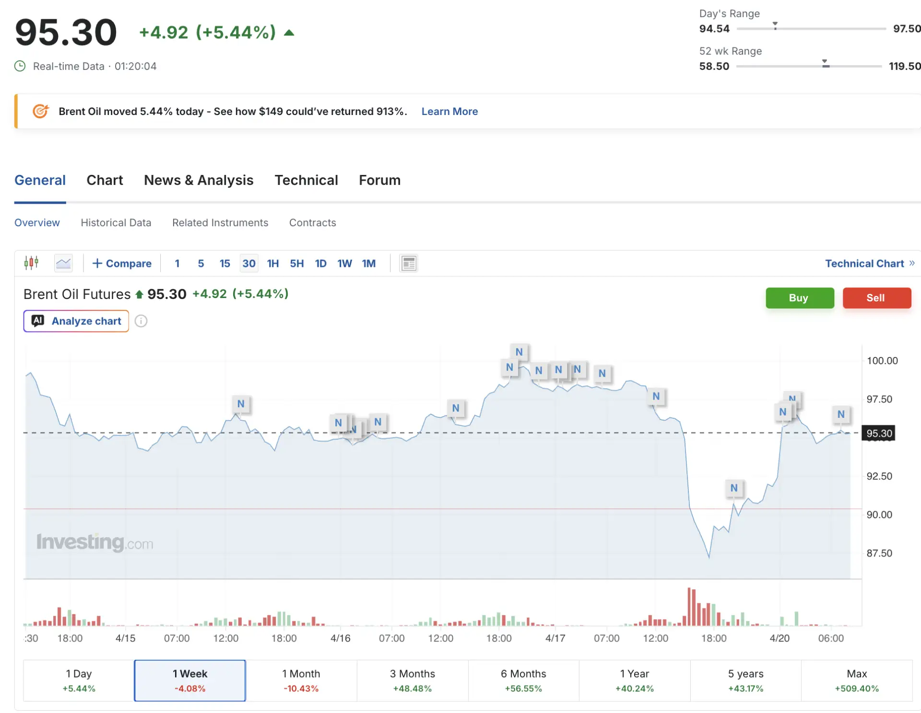This screenshot has height=713, width=921.
Task: Click the news layout panel icon
Action: tap(408, 263)
